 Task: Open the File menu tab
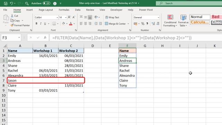5,10
